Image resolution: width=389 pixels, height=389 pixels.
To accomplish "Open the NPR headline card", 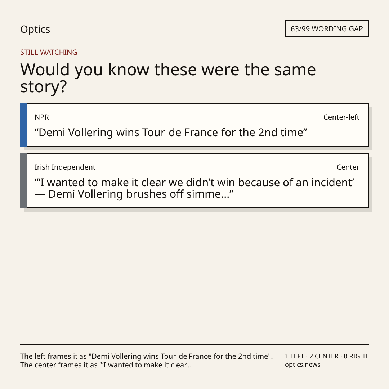I will click(194, 125).
